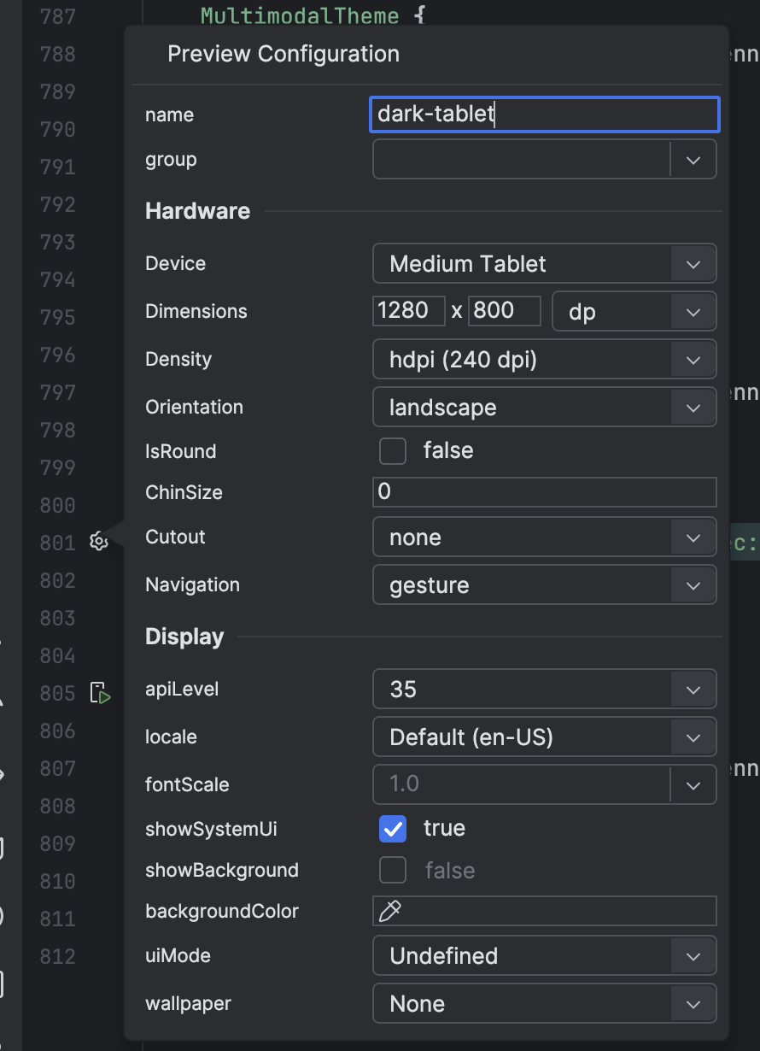Viewport: 760px width, 1051px height.
Task: Open the apiLevel dropdown showing 35
Action: click(x=544, y=690)
